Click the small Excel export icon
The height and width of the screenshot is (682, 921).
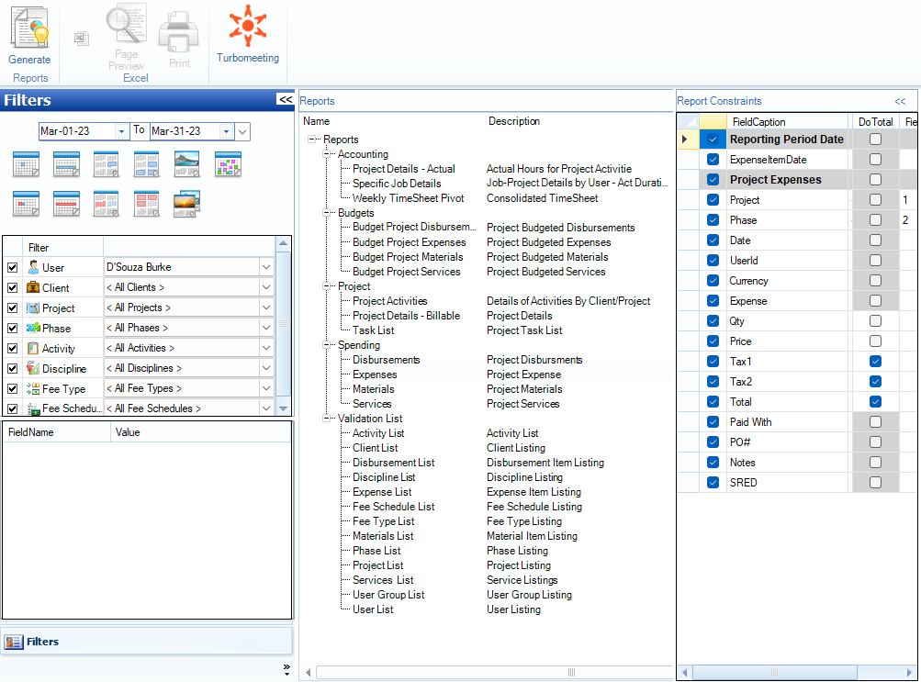(x=81, y=39)
